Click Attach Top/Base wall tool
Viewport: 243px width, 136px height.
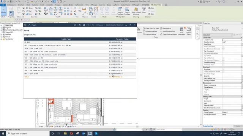coord(120,11)
